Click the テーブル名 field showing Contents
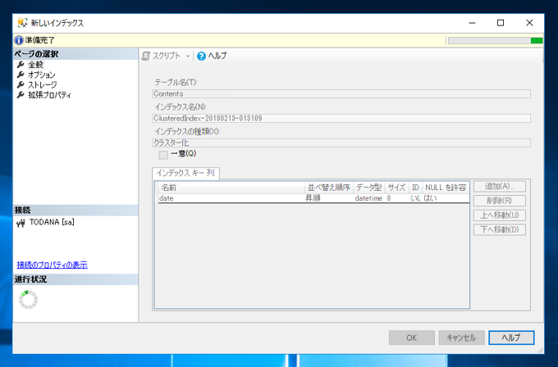This screenshot has height=367, width=558. coord(341,93)
